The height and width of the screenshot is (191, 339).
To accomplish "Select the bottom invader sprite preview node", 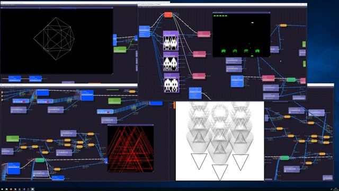I will [x=172, y=83].
